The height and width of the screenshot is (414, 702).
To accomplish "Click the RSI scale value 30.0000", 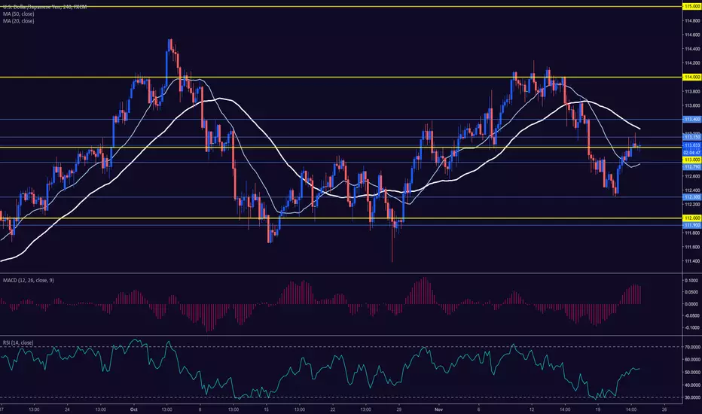I will point(692,397).
